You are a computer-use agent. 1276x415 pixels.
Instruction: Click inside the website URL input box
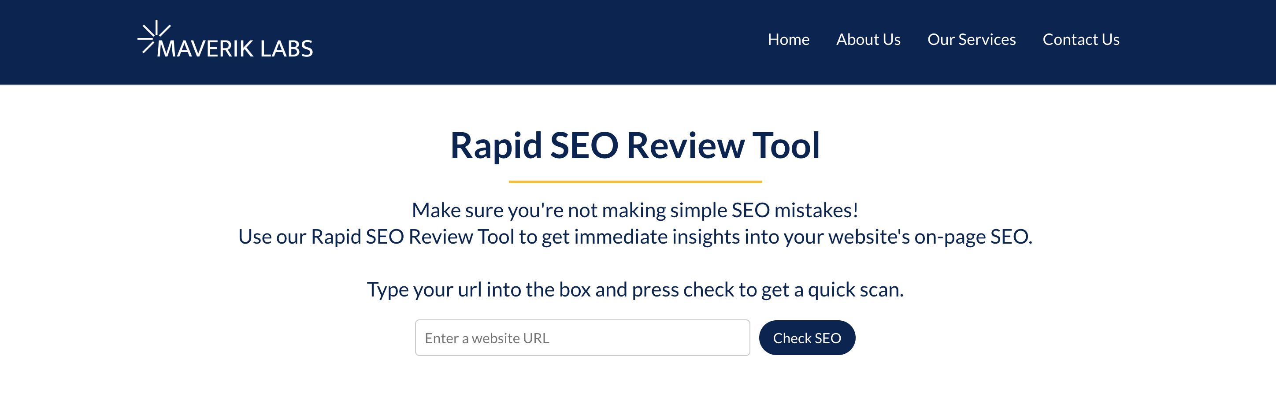click(582, 337)
